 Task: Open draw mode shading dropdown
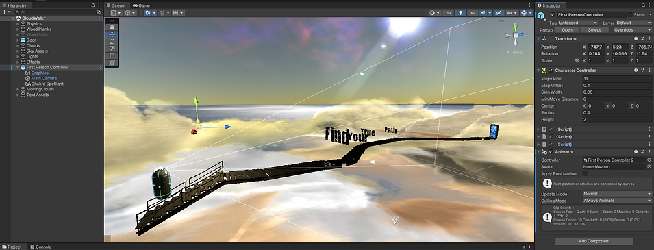coord(435,13)
